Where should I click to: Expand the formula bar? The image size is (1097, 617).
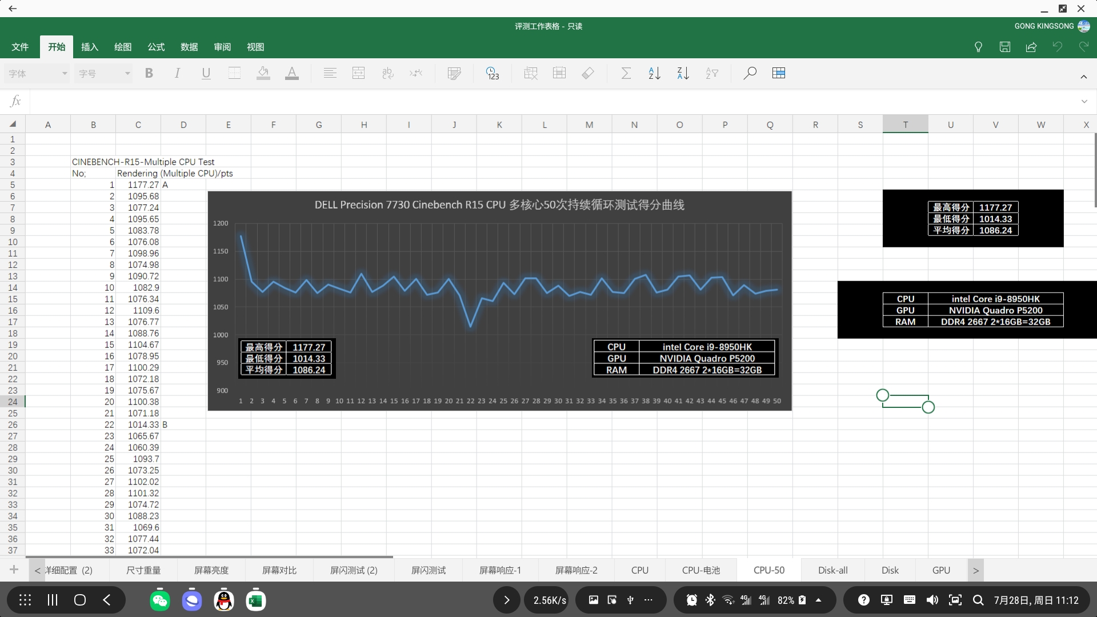(1084, 101)
